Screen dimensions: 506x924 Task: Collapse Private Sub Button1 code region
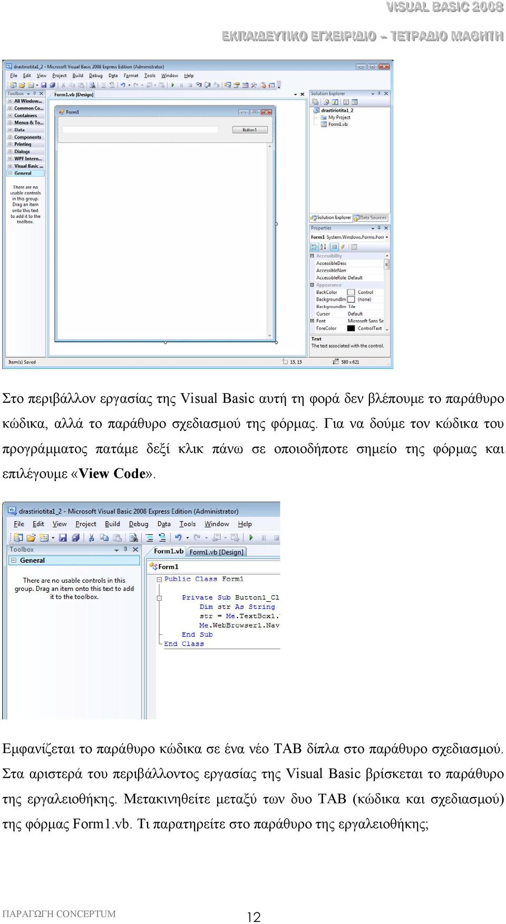159,598
